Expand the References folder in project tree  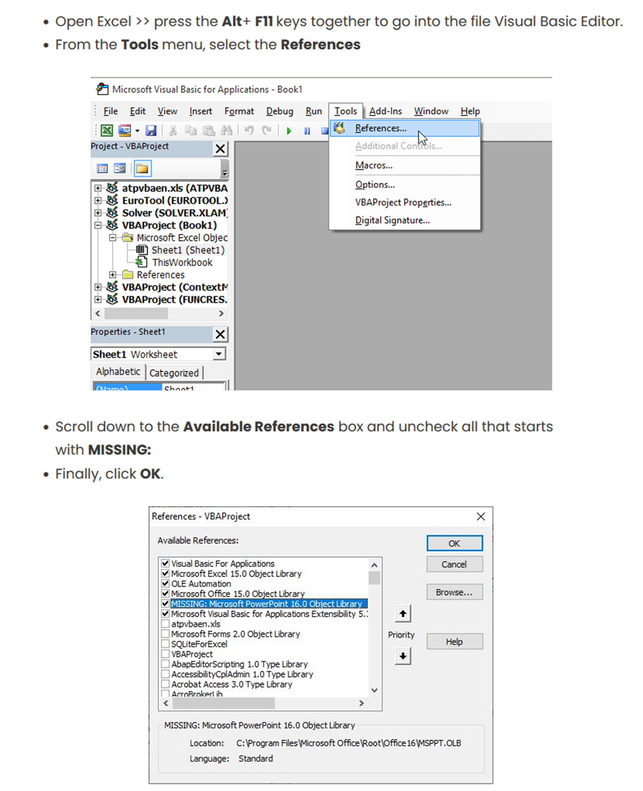click(x=113, y=275)
